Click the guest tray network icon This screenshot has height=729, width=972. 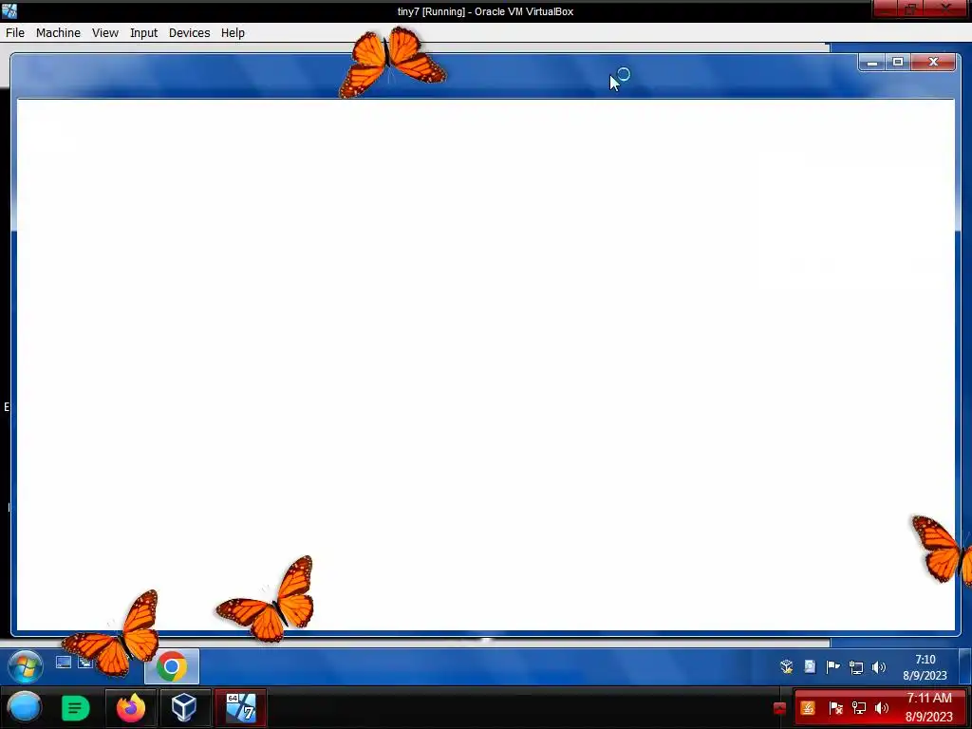click(x=856, y=667)
